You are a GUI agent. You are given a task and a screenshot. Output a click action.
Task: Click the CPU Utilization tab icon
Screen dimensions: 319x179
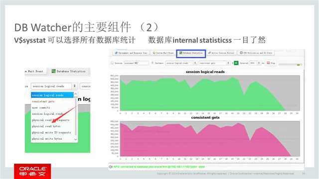tap(241, 53)
